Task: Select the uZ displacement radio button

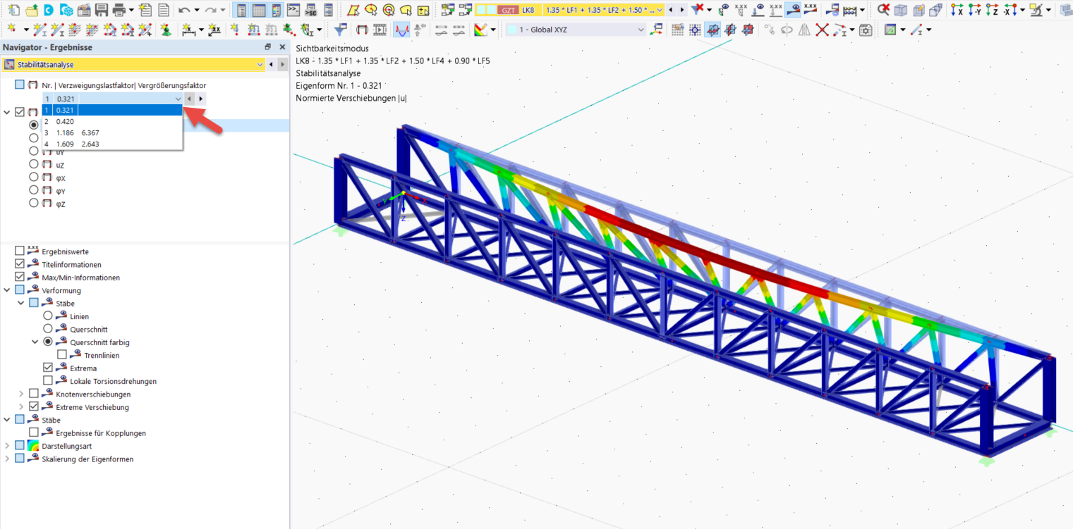Action: pos(34,164)
